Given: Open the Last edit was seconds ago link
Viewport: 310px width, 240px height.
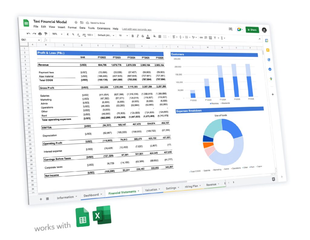Looking at the screenshot, I should click(137, 29).
